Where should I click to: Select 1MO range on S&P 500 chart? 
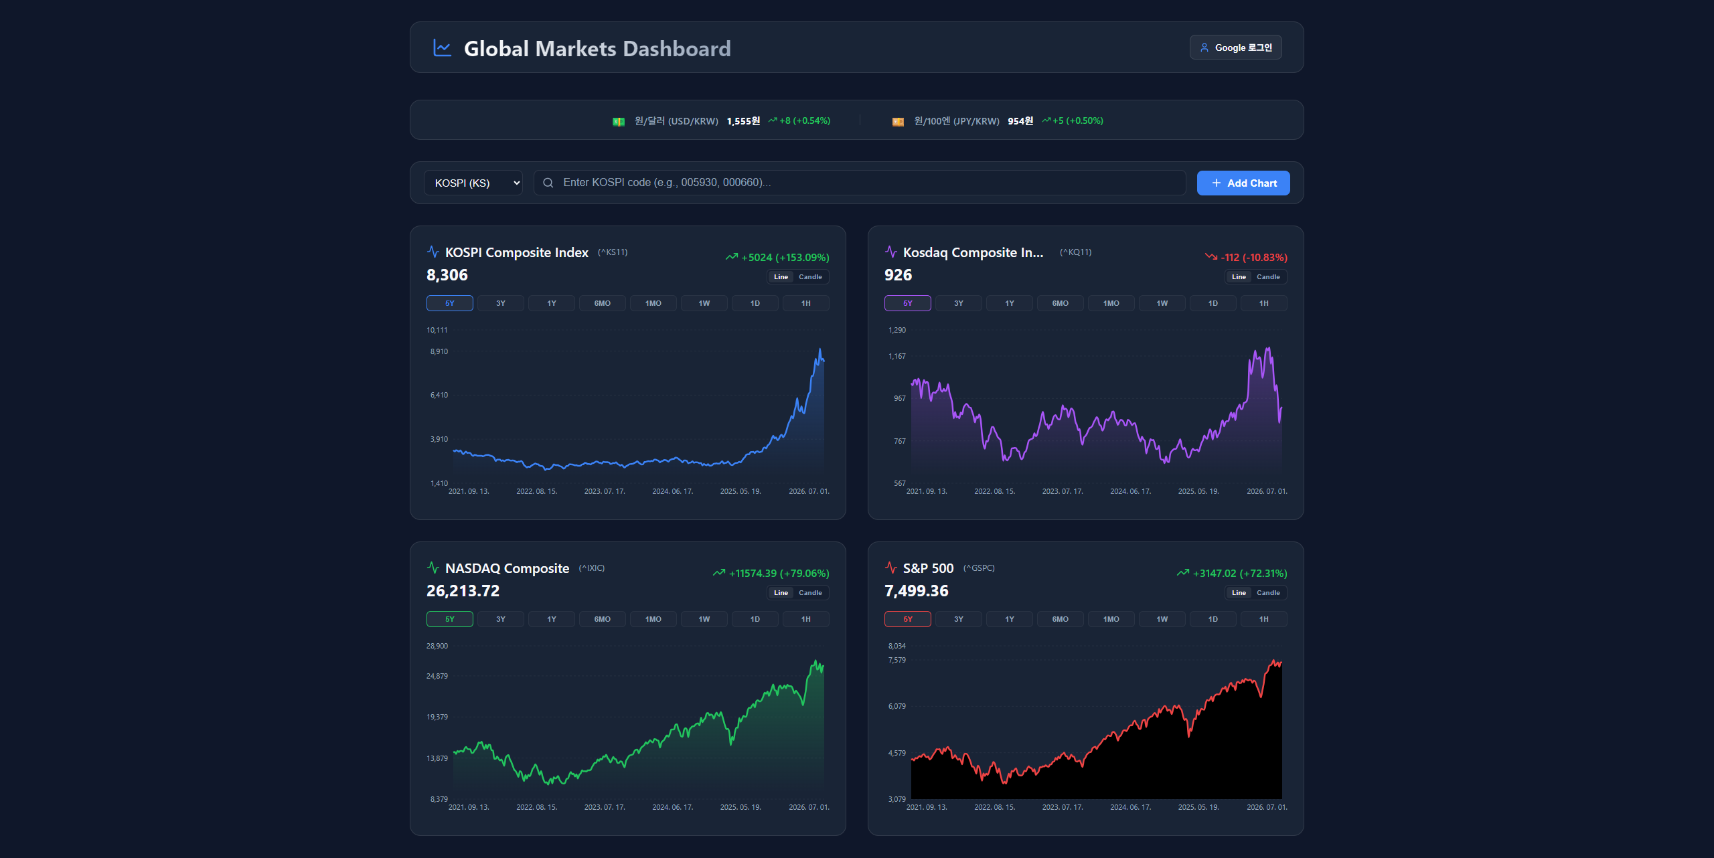point(1111,619)
